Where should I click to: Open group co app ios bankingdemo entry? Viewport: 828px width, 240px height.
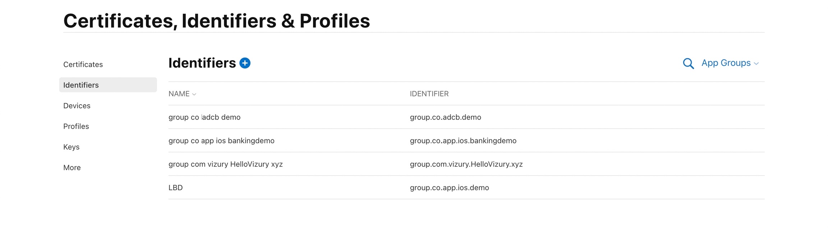pyautogui.click(x=221, y=141)
